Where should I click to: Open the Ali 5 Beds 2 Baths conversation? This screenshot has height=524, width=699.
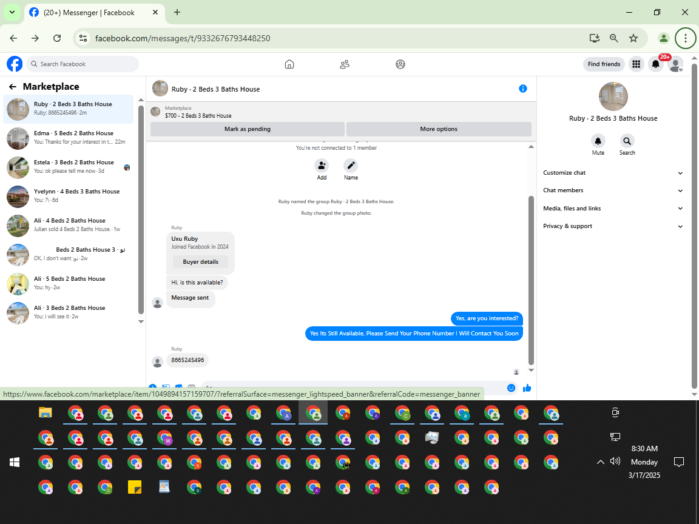(68, 283)
